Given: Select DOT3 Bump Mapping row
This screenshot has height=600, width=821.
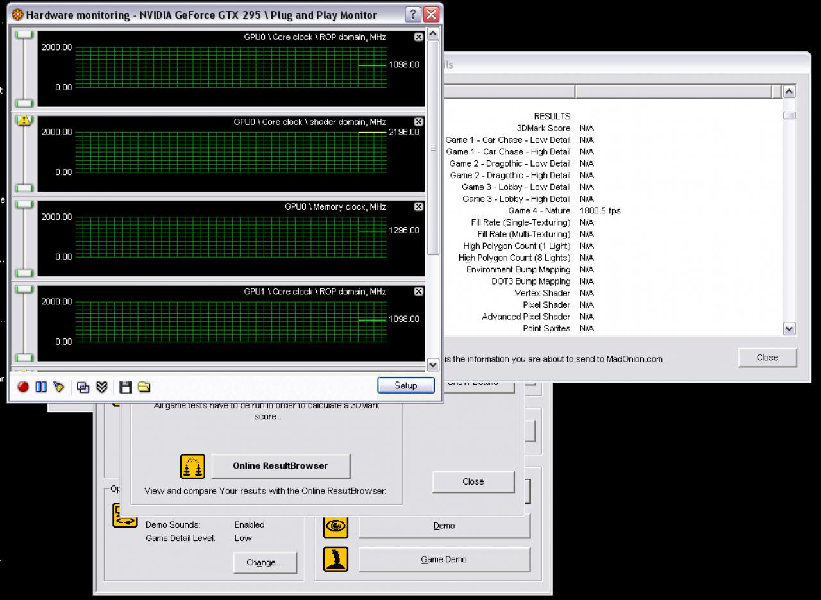Looking at the screenshot, I should pos(613,281).
